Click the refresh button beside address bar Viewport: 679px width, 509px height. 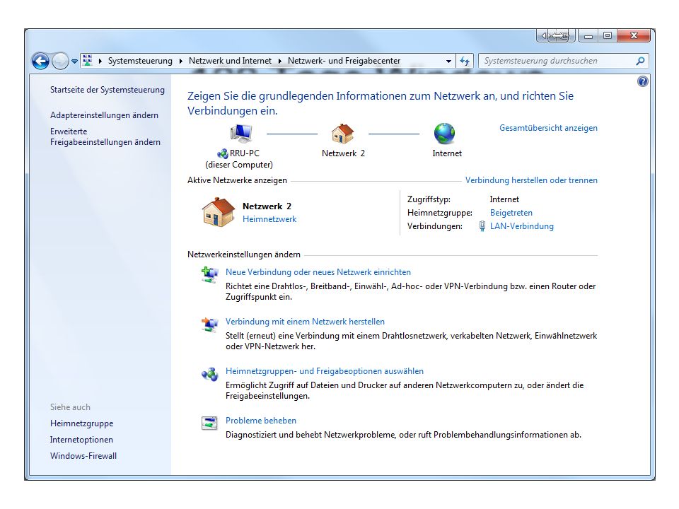(465, 61)
